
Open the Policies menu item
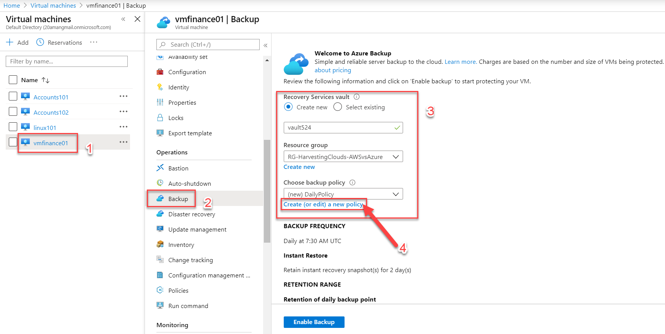[x=178, y=290]
